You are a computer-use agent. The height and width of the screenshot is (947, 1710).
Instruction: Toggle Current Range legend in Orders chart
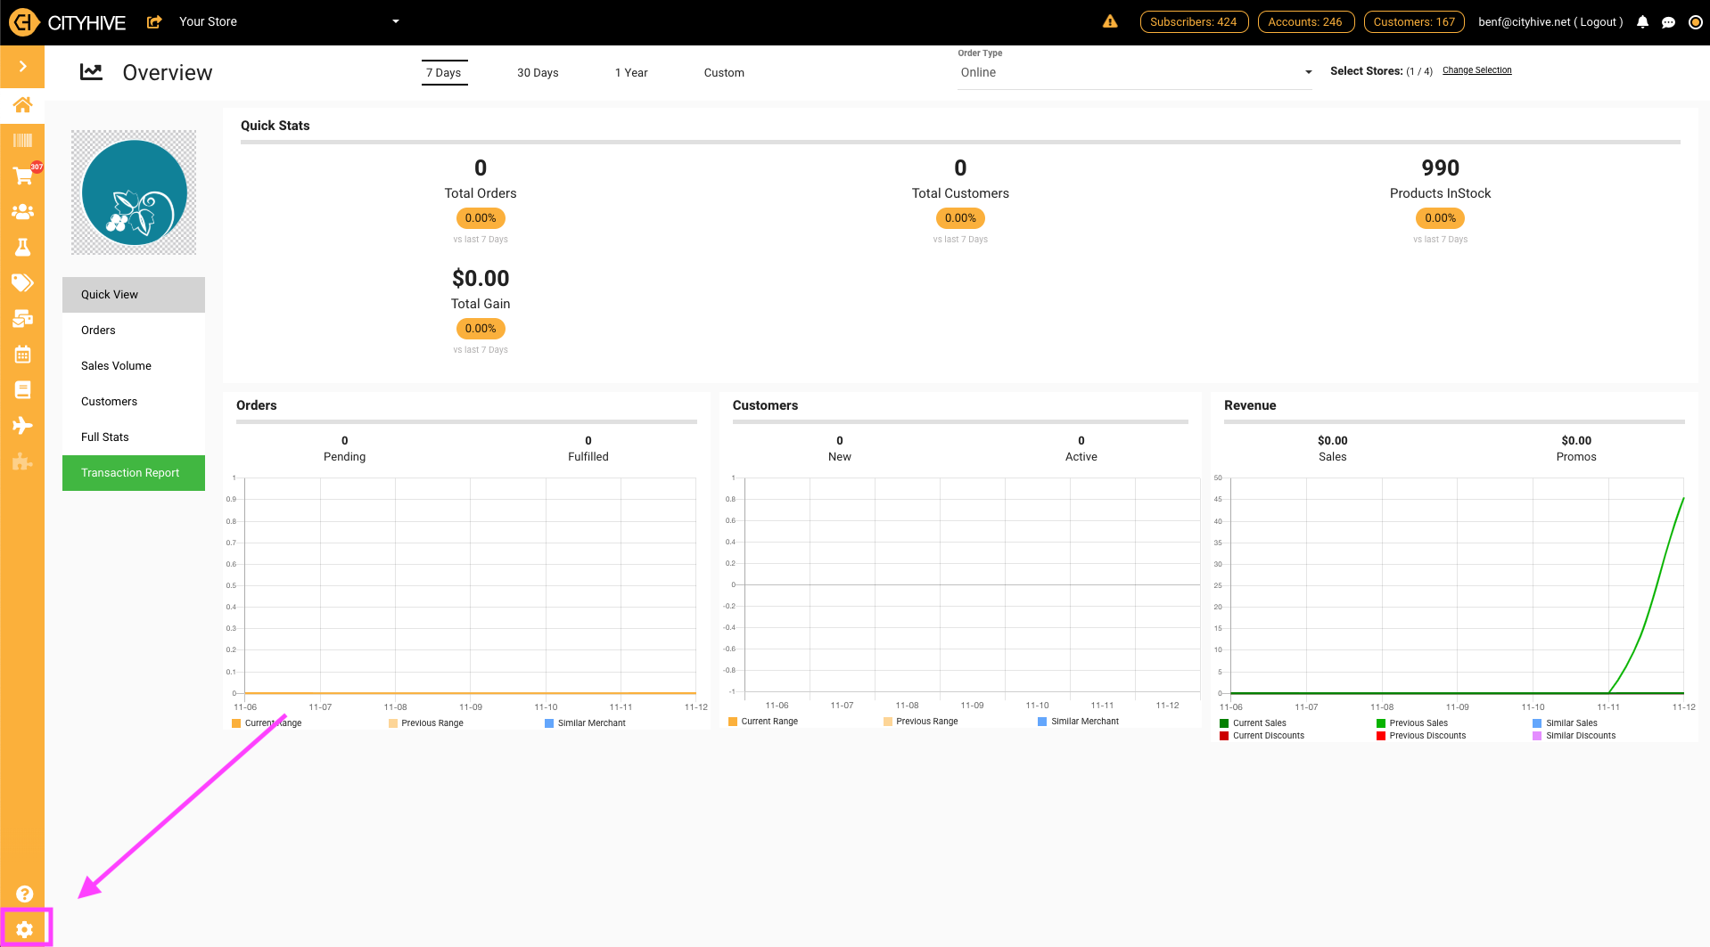point(267,723)
